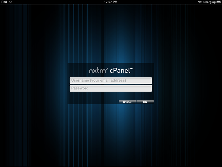
Task: Tap the battery icon in status bar
Action: (x=219, y=2)
